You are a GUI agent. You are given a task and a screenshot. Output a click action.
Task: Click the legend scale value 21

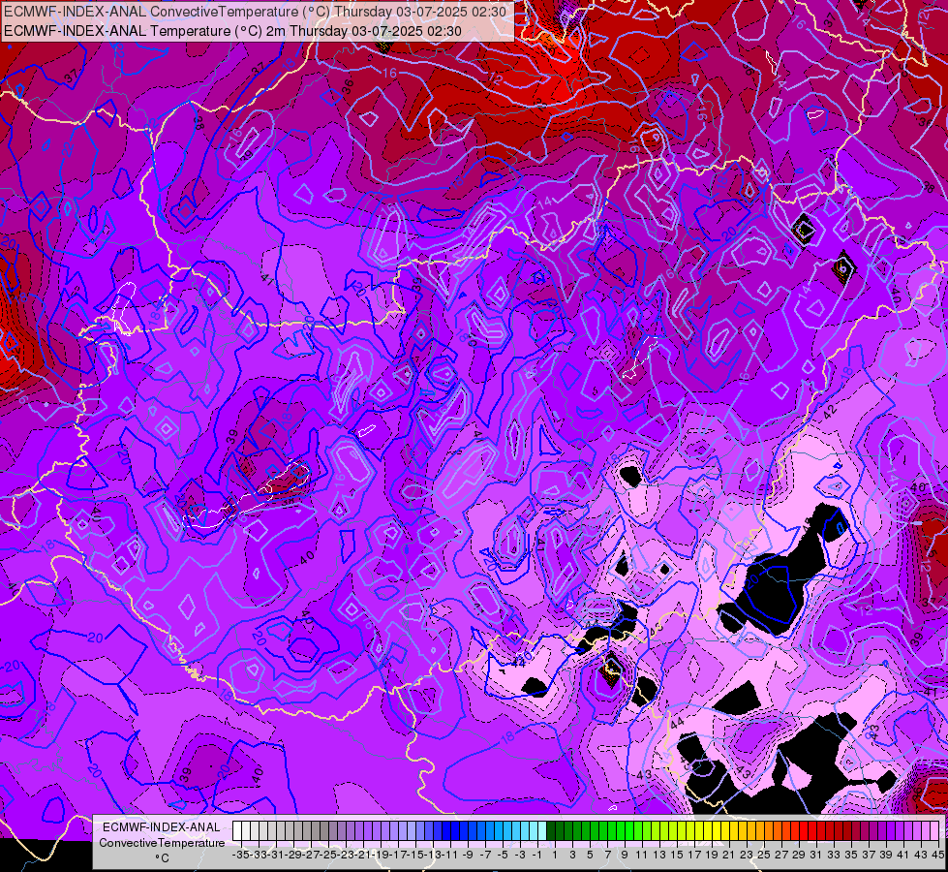click(729, 855)
